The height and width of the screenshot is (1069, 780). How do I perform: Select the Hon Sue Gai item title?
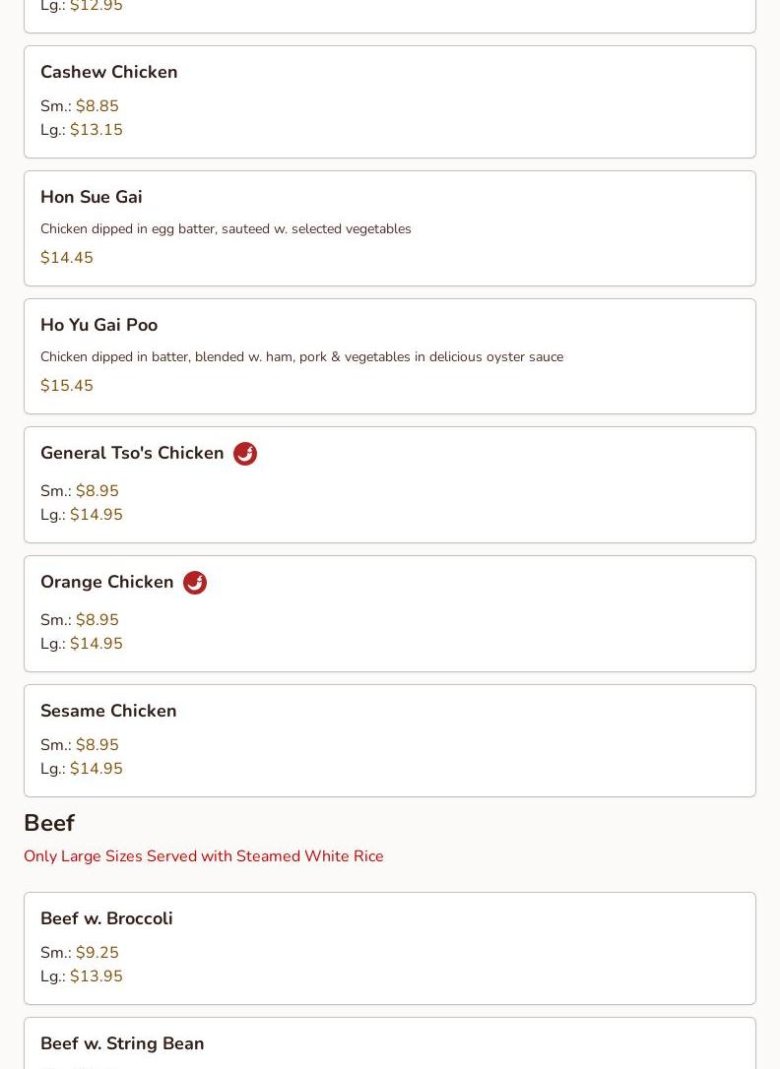point(92,197)
